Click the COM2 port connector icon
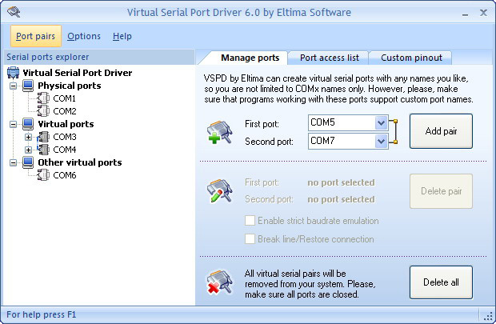The image size is (496, 324). (x=43, y=111)
